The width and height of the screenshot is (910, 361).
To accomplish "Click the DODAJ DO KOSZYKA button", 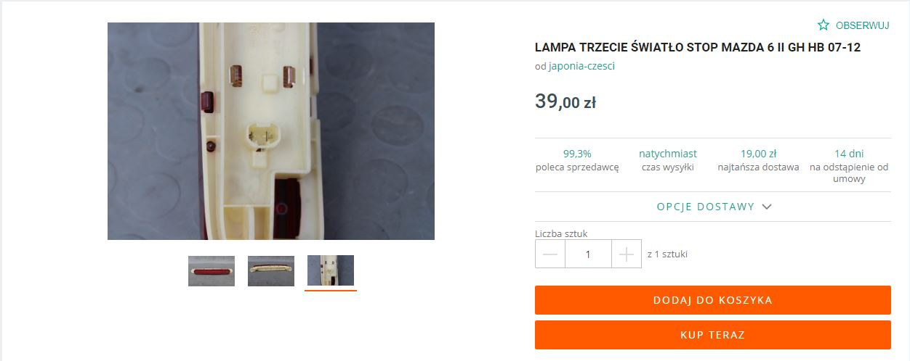I will tap(713, 300).
